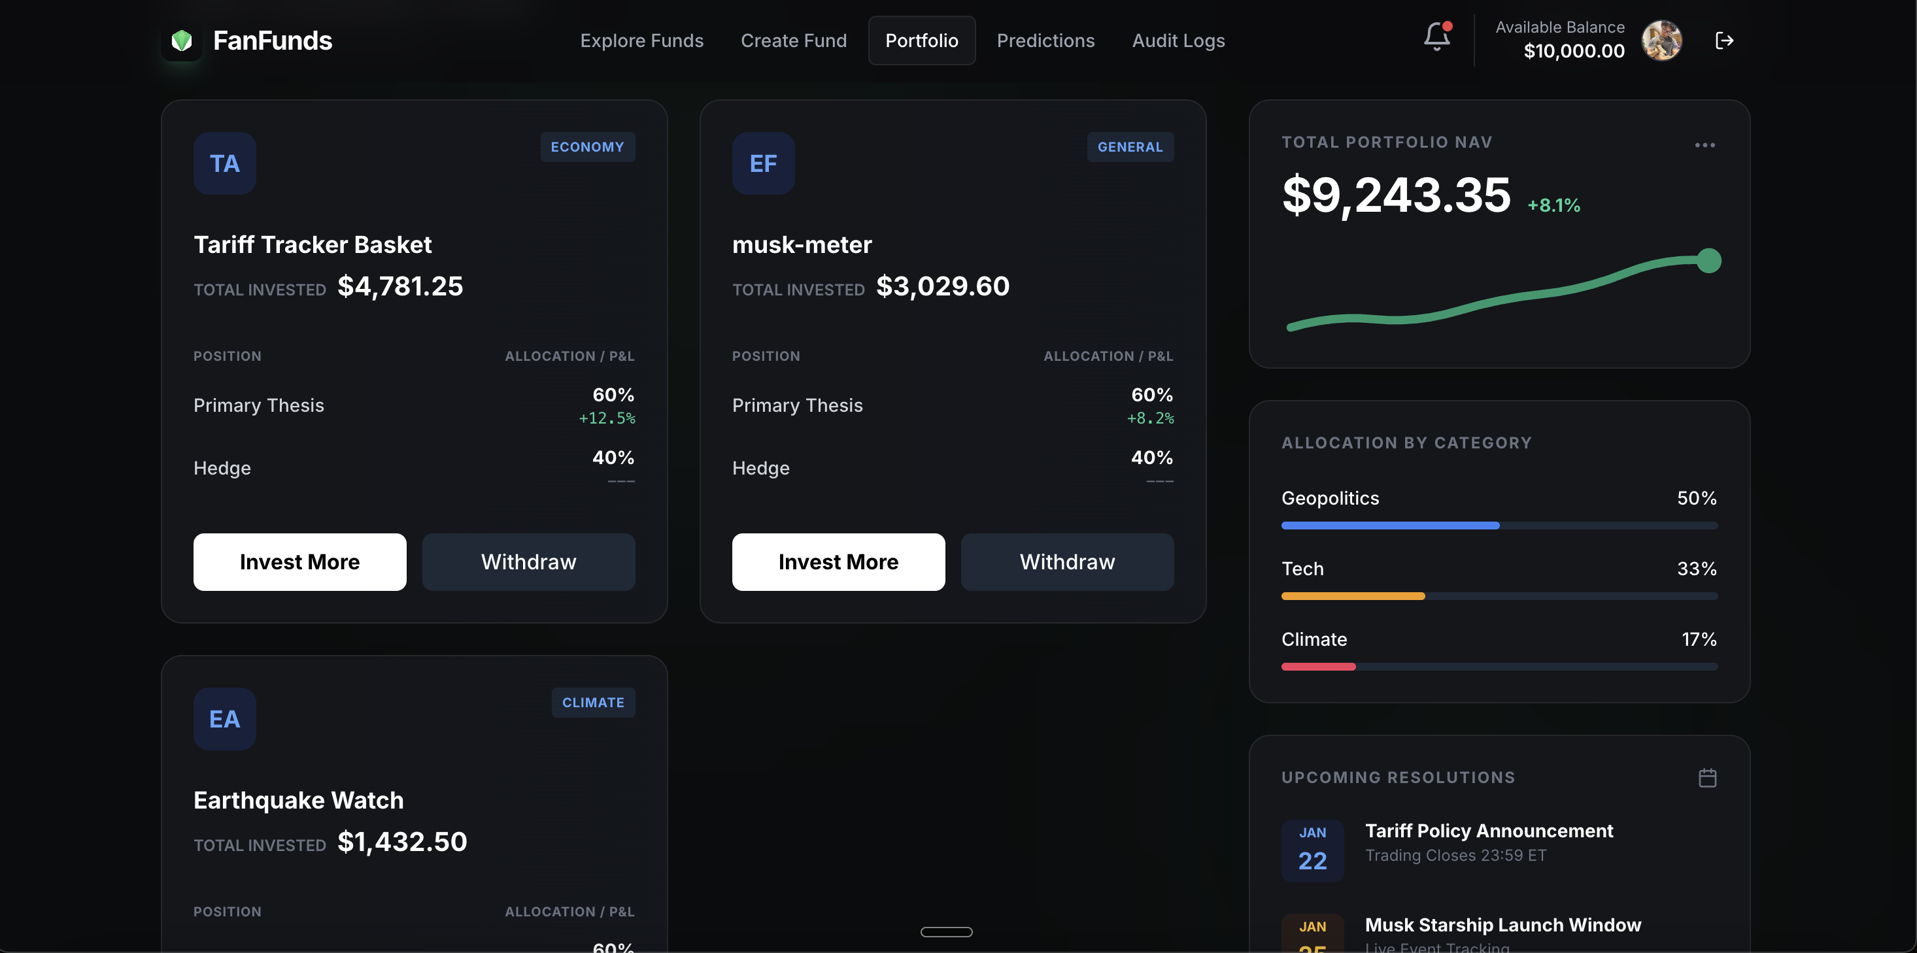Click the end point of the NAV chart
This screenshot has width=1917, height=953.
coord(1708,261)
